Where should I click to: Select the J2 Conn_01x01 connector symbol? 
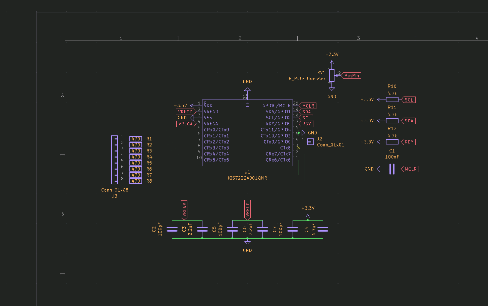point(311,142)
